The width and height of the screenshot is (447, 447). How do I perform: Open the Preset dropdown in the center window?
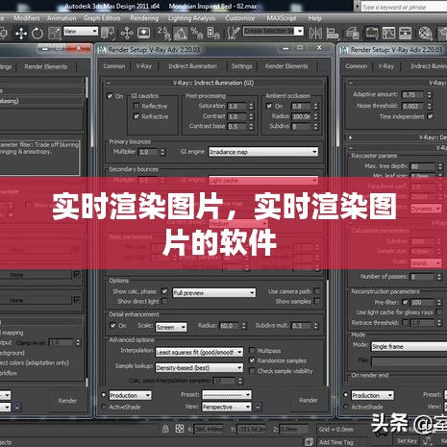tap(227, 395)
